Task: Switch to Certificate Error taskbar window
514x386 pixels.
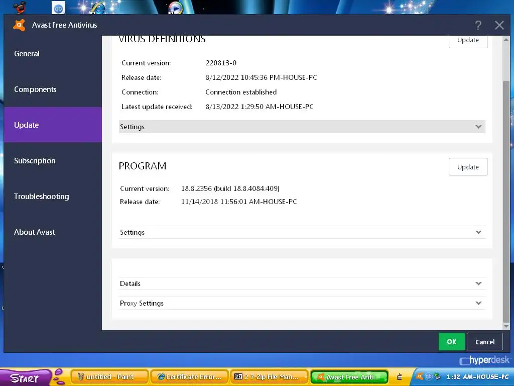Action: tap(189, 377)
